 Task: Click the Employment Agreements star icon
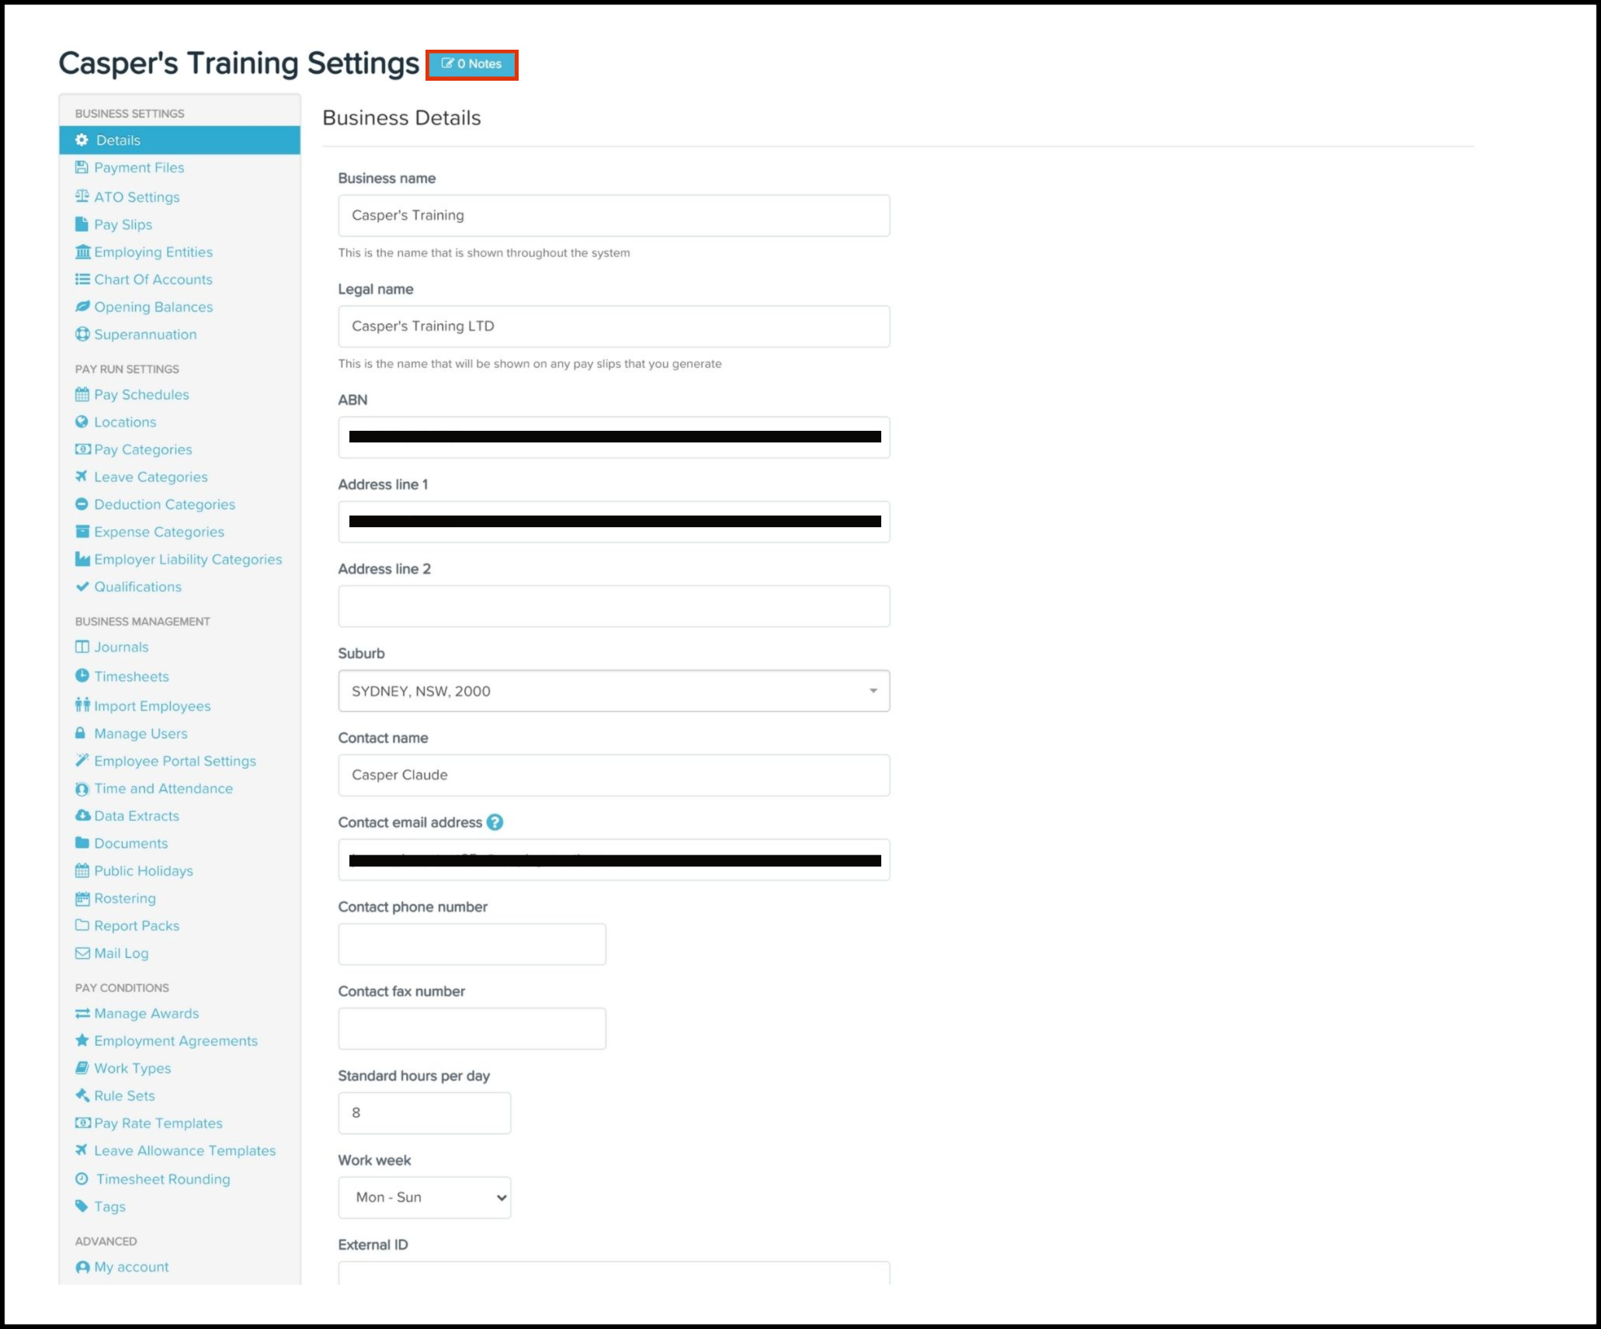pos(82,1040)
